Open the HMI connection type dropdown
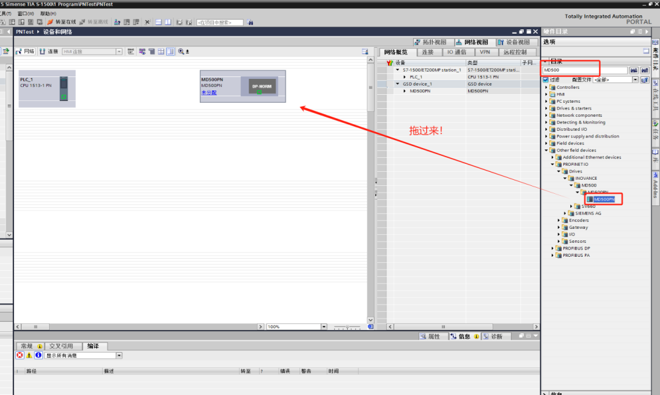The image size is (660, 395). pyautogui.click(x=119, y=51)
